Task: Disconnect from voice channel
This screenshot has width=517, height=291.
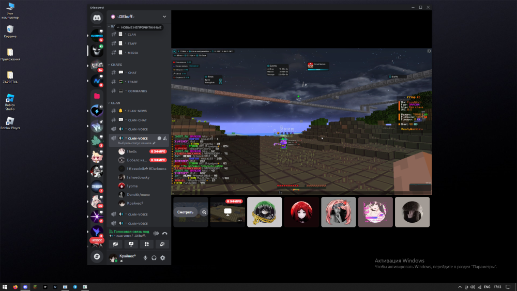Action: pyautogui.click(x=165, y=233)
